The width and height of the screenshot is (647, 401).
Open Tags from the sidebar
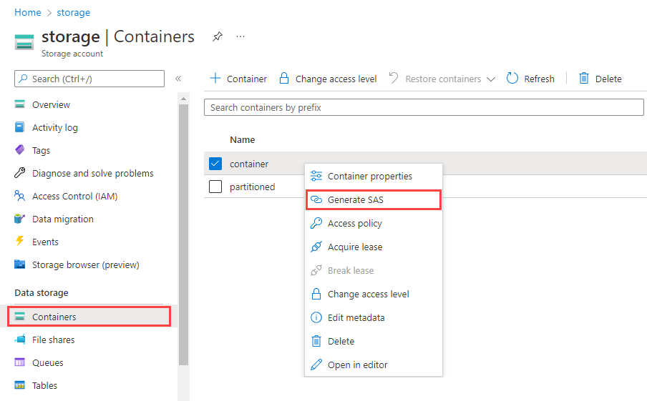click(x=41, y=150)
